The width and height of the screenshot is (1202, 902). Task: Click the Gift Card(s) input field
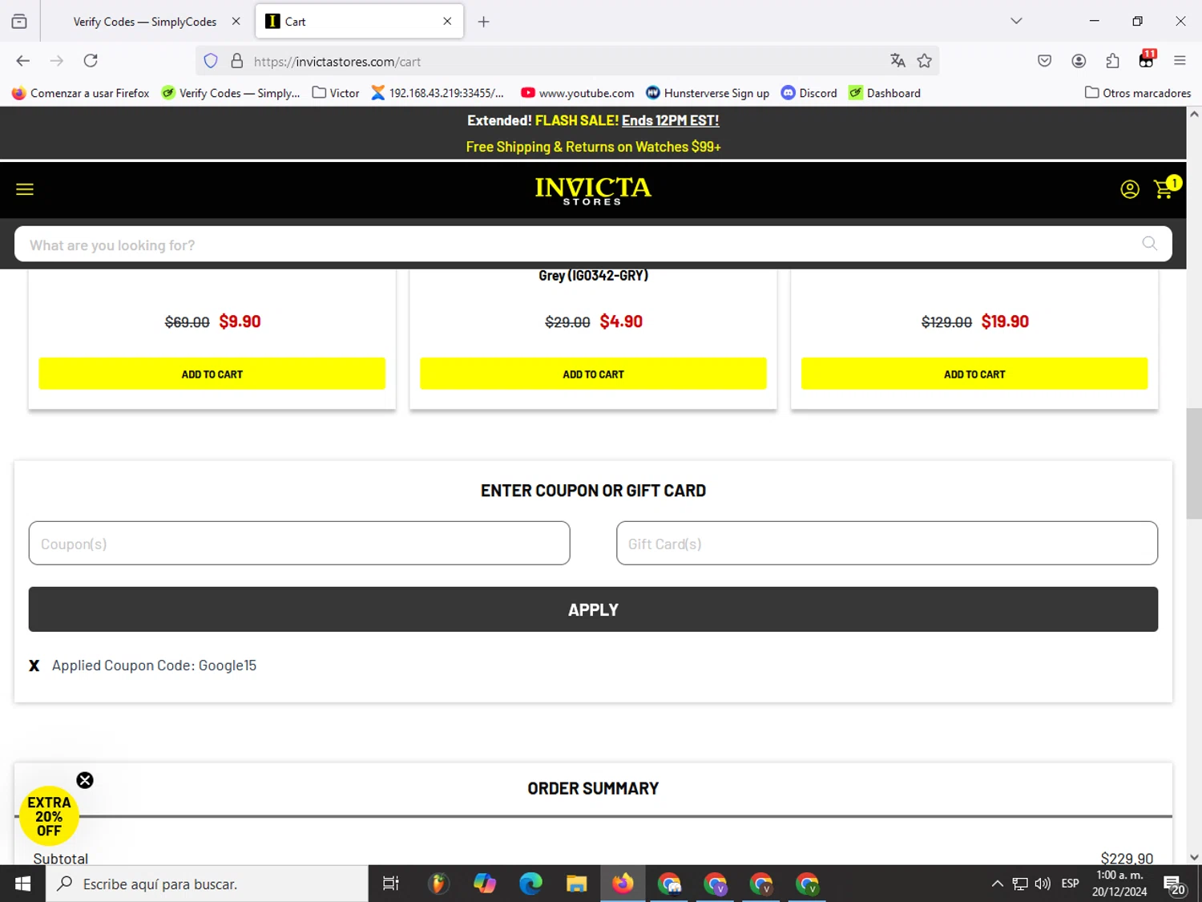coord(887,544)
